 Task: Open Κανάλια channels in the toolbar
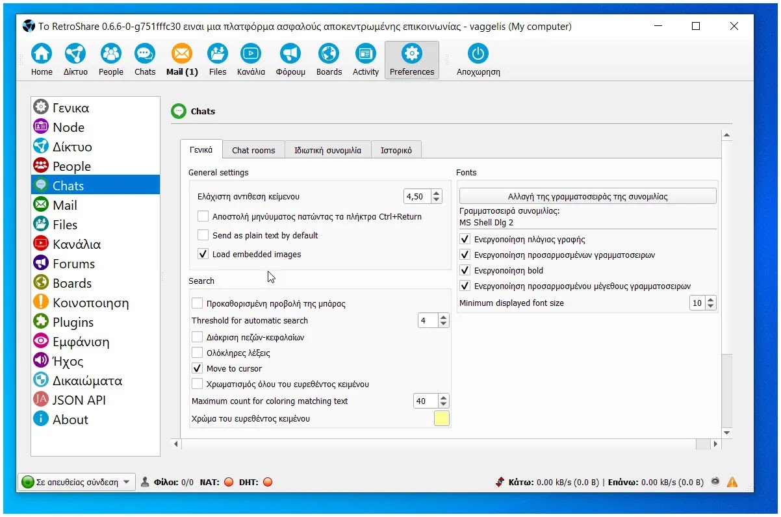click(251, 60)
